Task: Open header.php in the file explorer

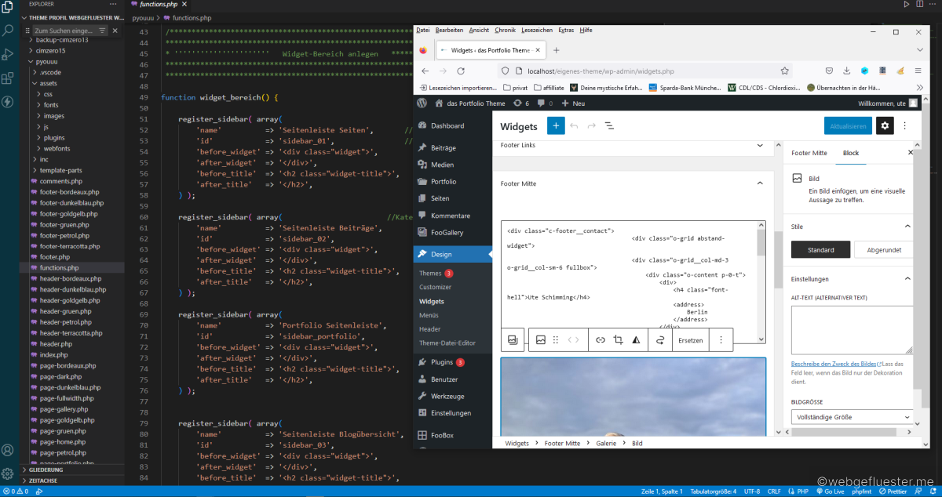Action: coord(56,344)
